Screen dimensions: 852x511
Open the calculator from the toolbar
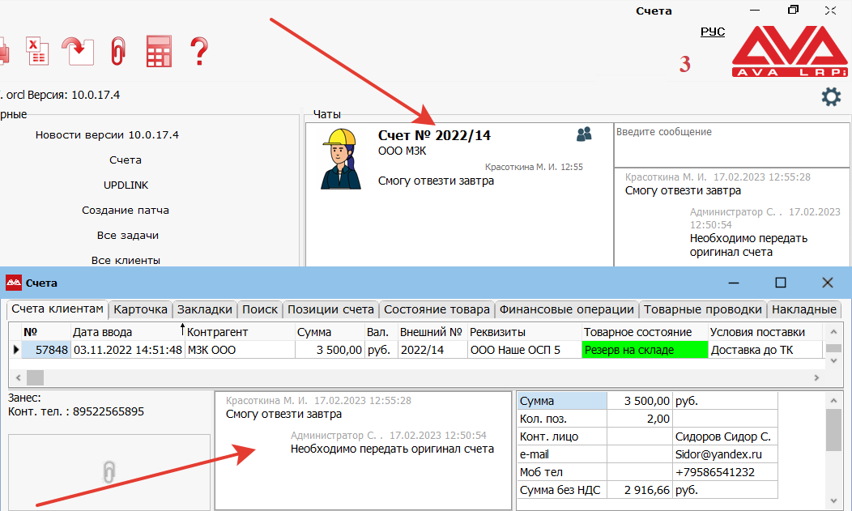159,51
